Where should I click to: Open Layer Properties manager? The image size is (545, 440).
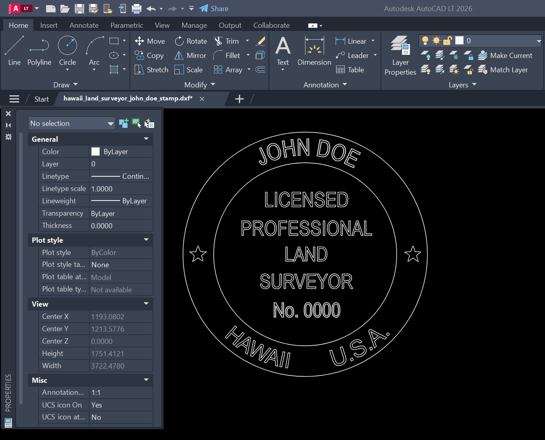[x=400, y=55]
